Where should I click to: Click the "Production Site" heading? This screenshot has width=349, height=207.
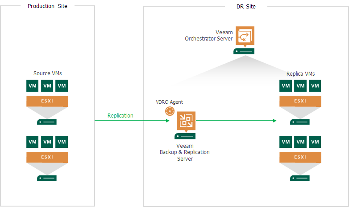pos(47,6)
